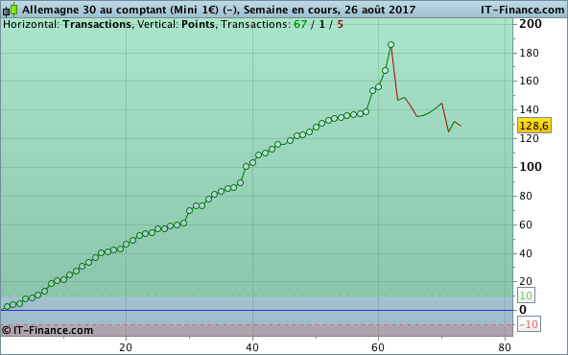Click the bold 'Transactions' horizontal axis setting
568x355 pixels.
(x=97, y=25)
